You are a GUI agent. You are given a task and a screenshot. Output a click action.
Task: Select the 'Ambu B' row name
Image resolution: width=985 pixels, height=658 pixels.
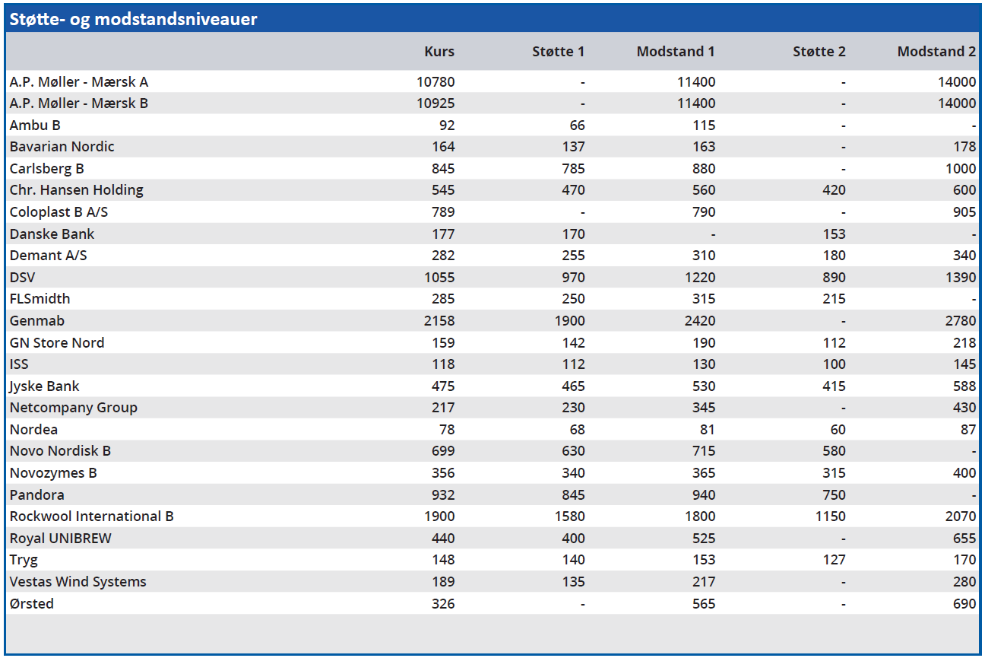[x=35, y=125]
